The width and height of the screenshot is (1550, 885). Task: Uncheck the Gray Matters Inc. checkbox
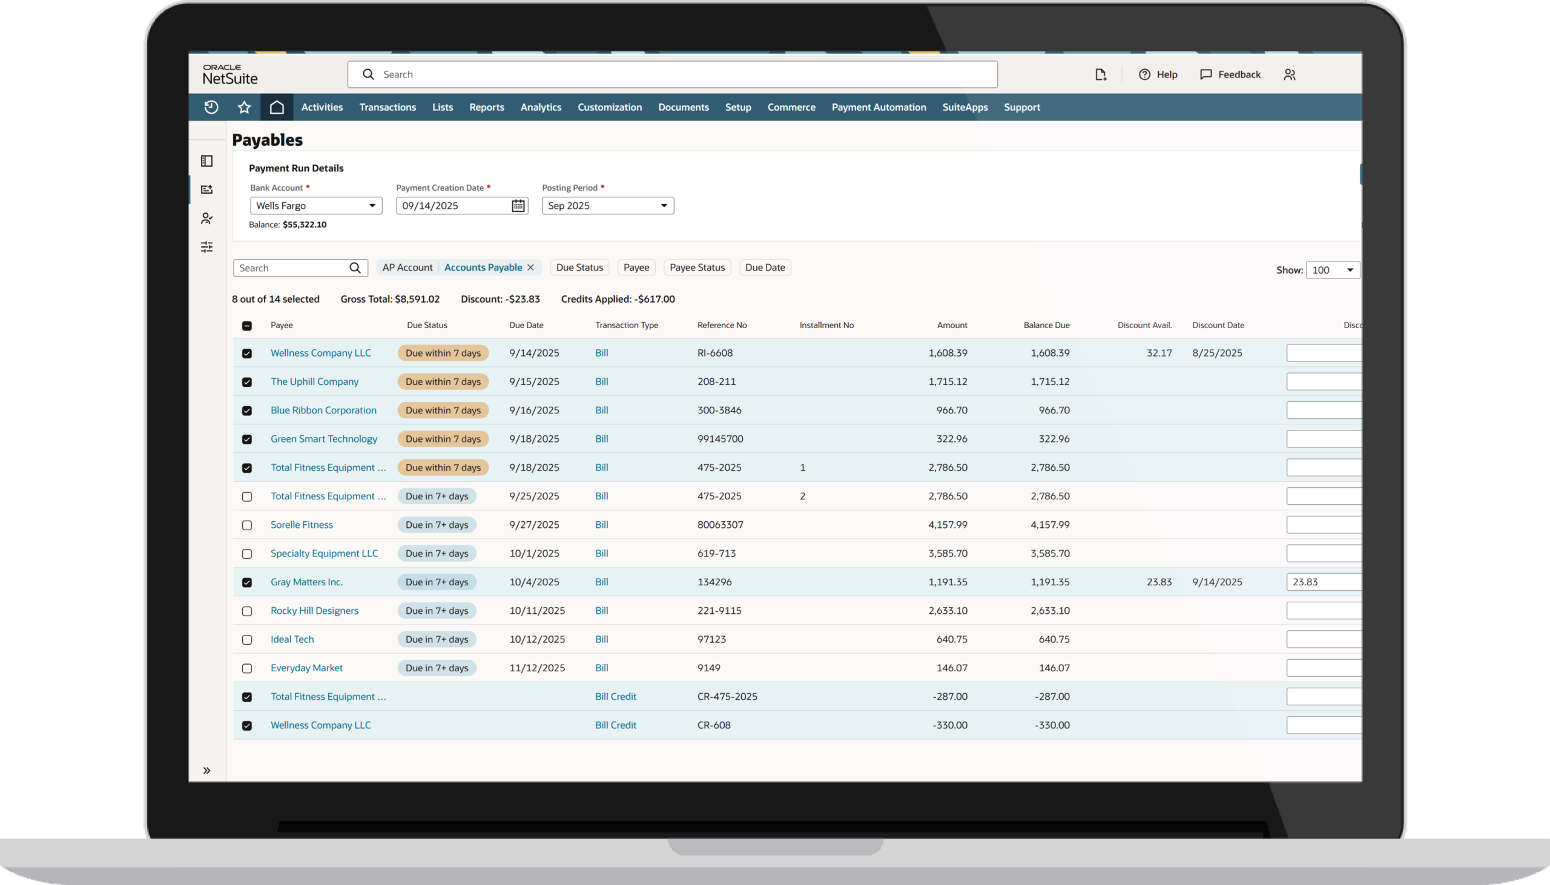247,582
